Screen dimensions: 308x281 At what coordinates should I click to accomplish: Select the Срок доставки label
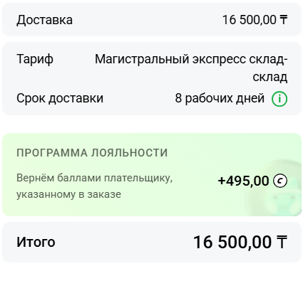coord(60,98)
